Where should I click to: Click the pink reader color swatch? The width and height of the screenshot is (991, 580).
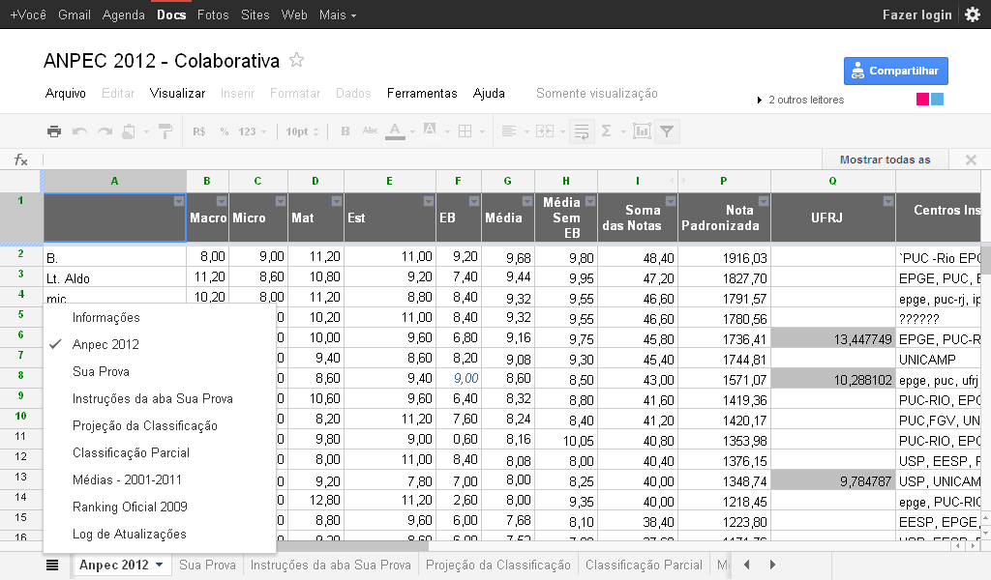(x=922, y=100)
